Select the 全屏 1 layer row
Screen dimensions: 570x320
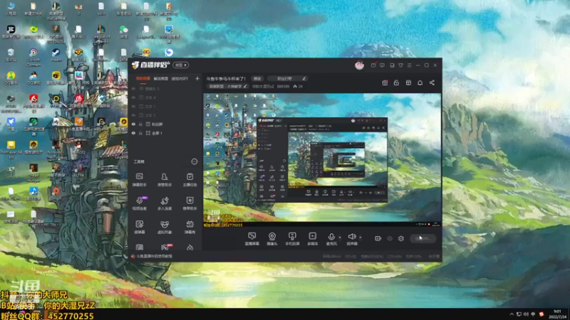coord(166,133)
